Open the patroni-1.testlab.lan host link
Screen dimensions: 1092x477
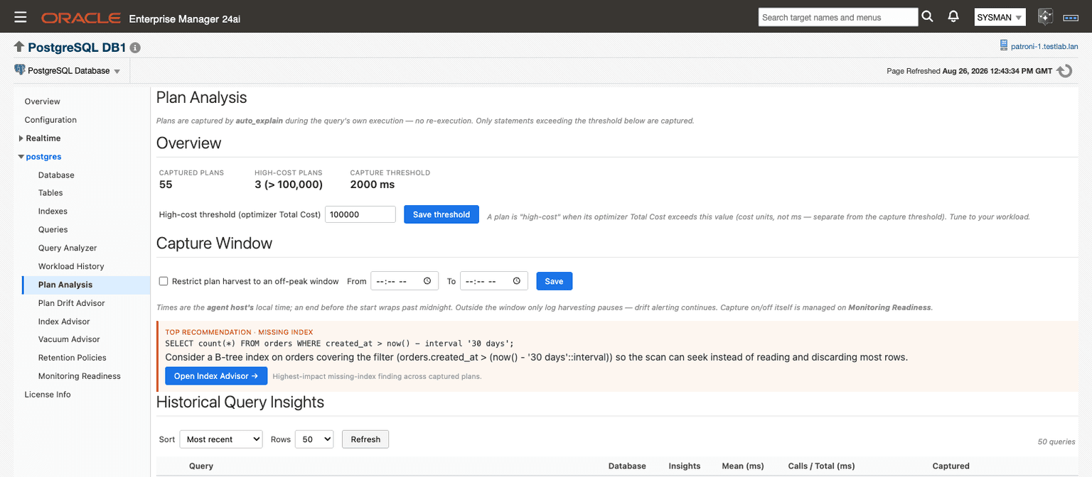[1044, 47]
